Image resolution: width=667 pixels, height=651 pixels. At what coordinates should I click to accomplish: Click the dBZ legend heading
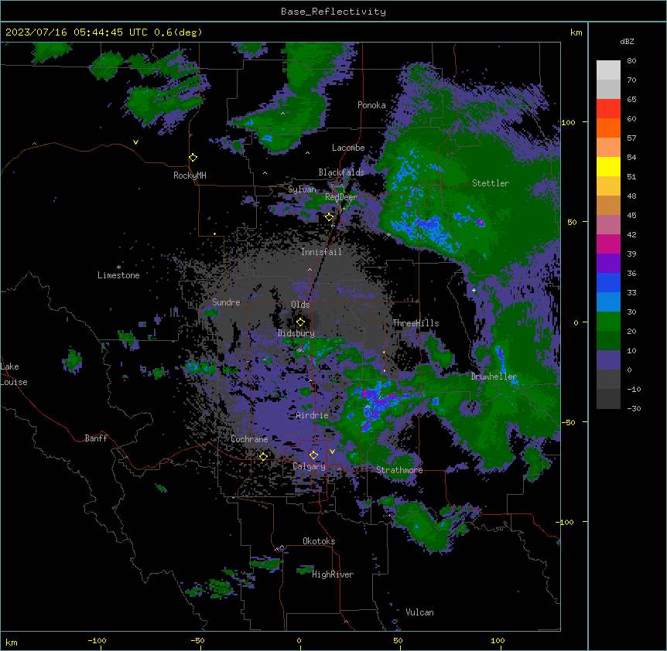(627, 42)
